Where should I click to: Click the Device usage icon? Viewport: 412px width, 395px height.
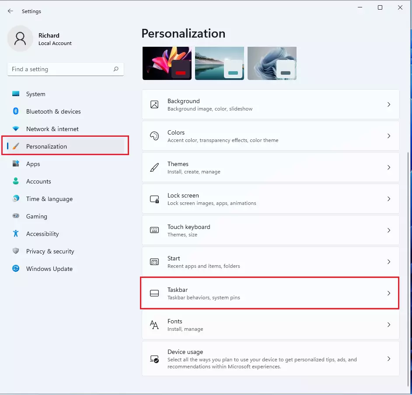coord(154,359)
